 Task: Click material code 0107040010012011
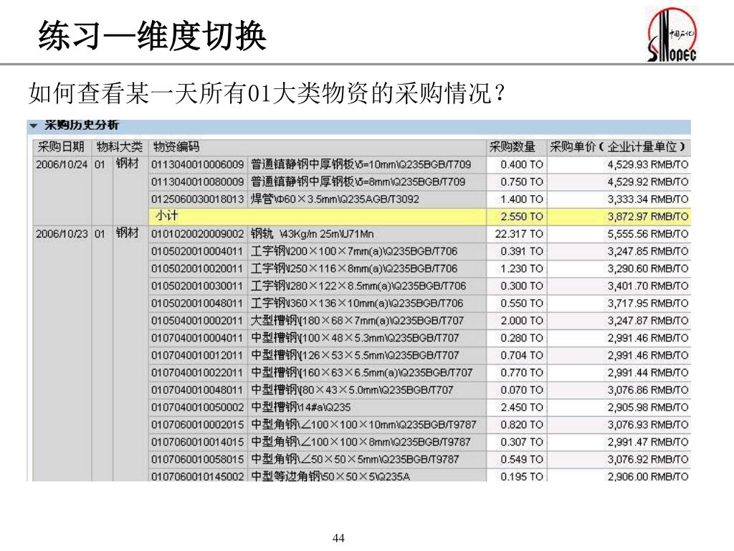point(197,356)
